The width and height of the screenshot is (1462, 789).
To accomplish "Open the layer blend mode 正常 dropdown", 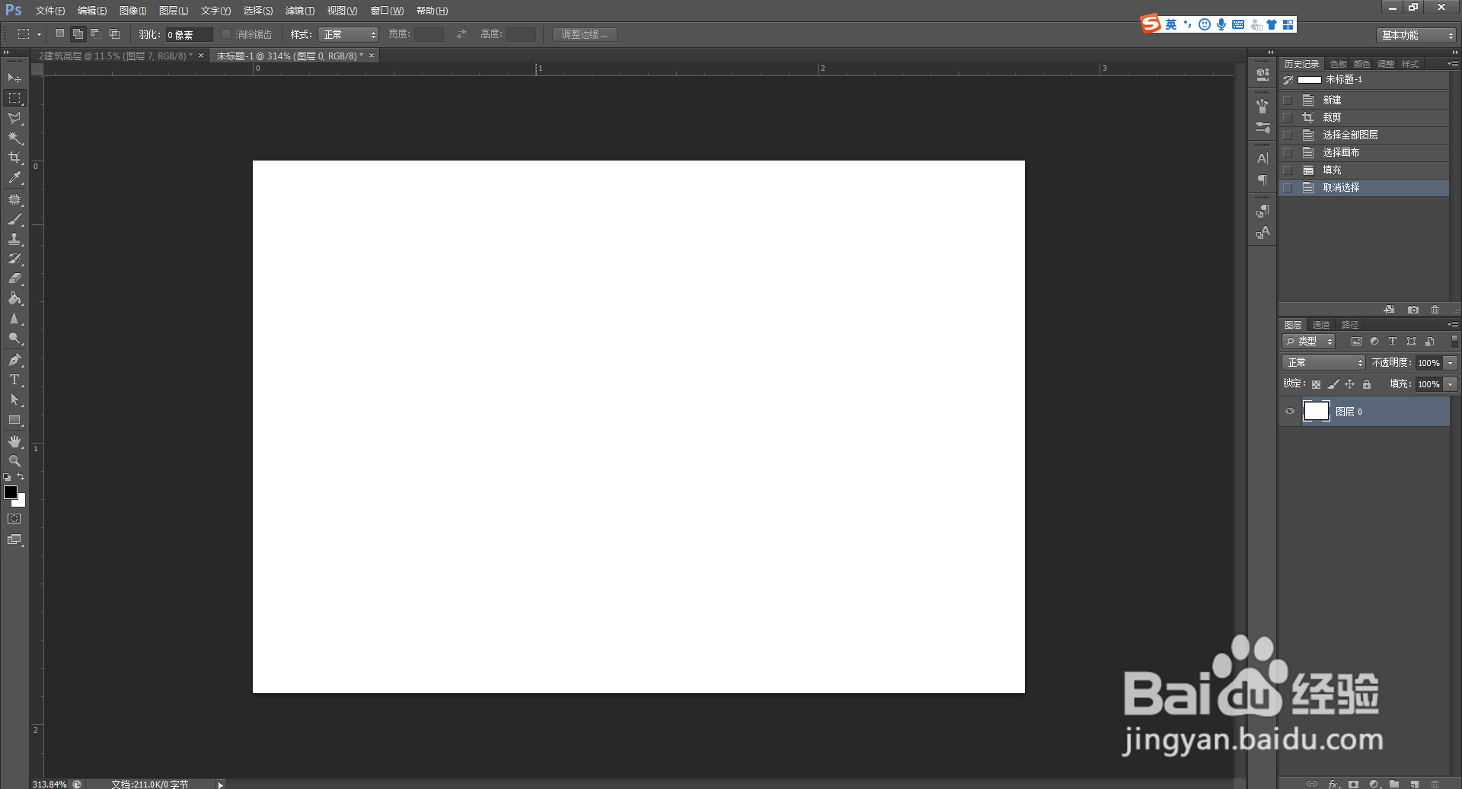I will pyautogui.click(x=1323, y=363).
